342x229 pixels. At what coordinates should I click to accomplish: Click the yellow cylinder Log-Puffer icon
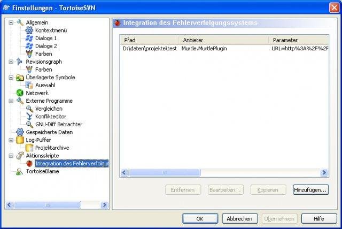(x=20, y=140)
